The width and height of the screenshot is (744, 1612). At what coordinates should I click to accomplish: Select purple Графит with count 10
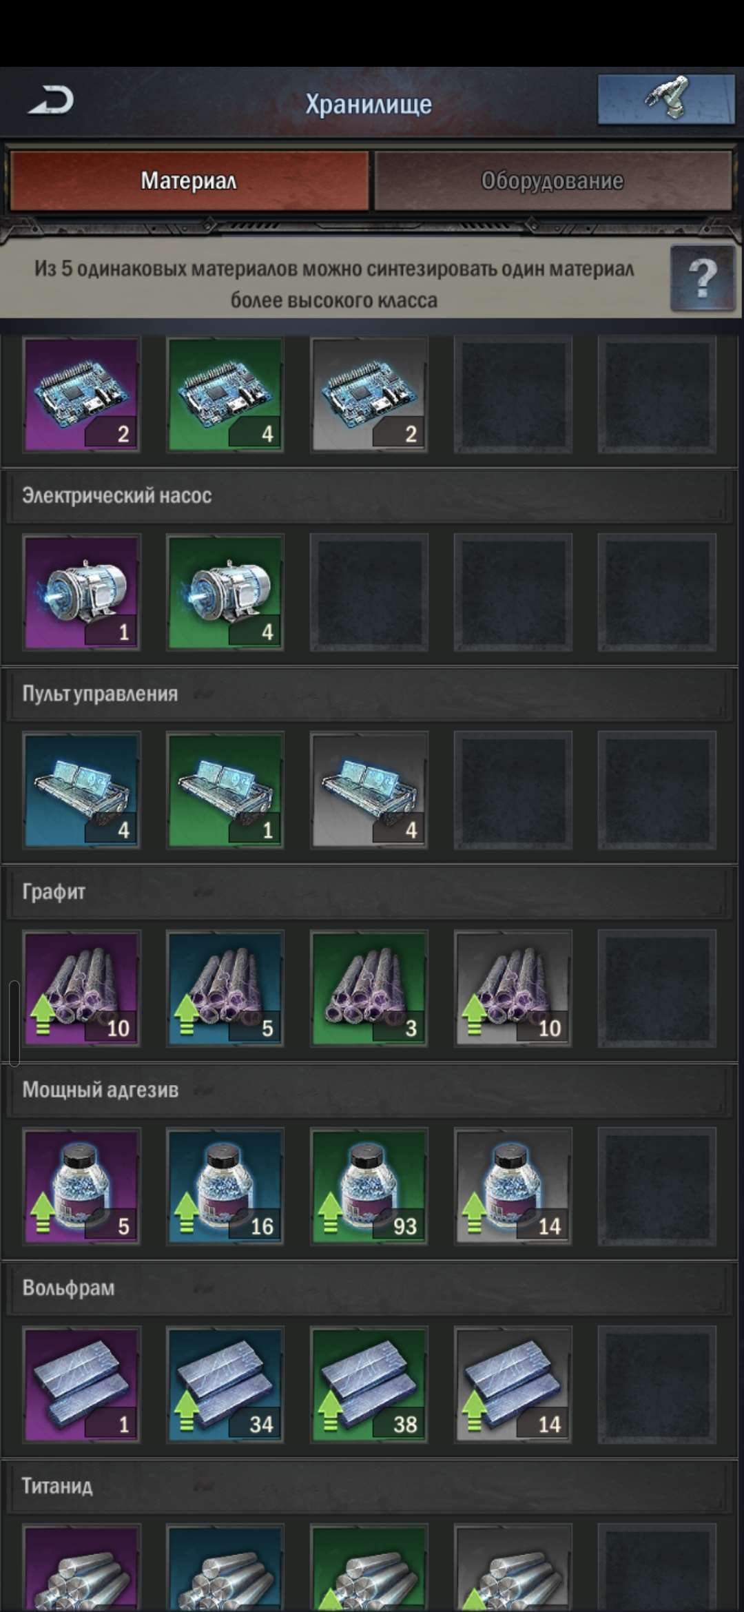(x=82, y=989)
